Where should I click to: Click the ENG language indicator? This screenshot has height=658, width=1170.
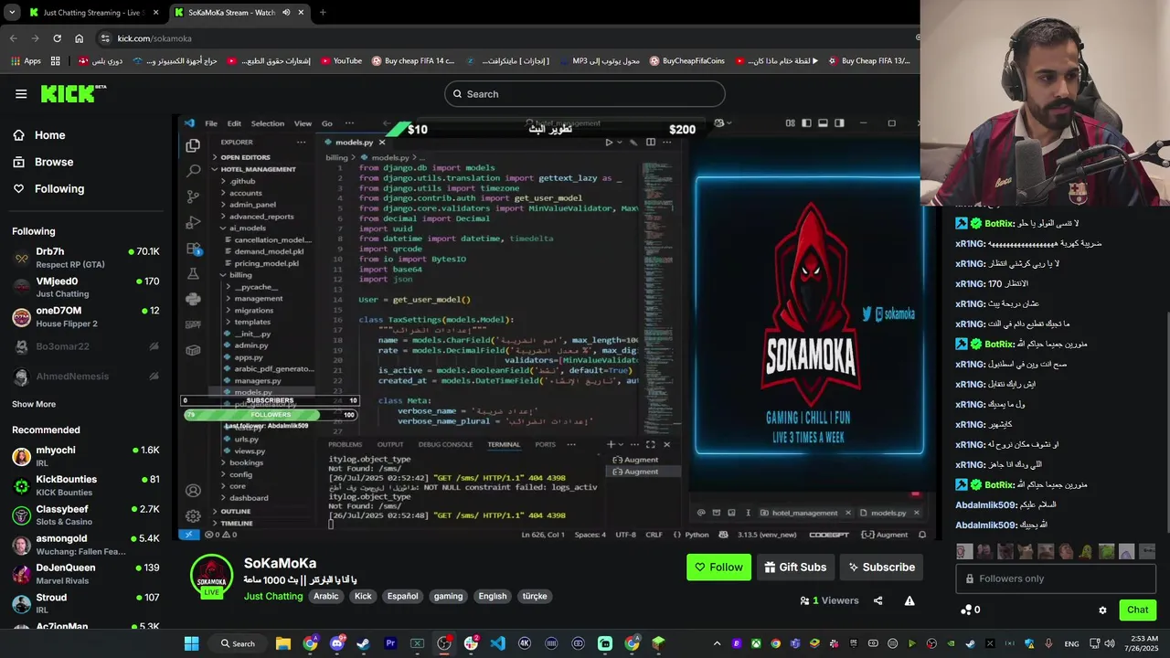point(1070,643)
